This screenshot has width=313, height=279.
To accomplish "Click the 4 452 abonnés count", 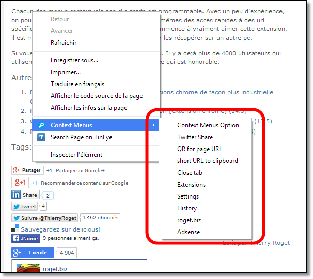I will [x=100, y=218].
